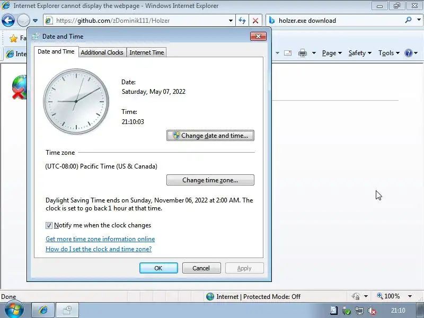
Task: Switch to the Additional Clocks tab
Action: [x=102, y=52]
